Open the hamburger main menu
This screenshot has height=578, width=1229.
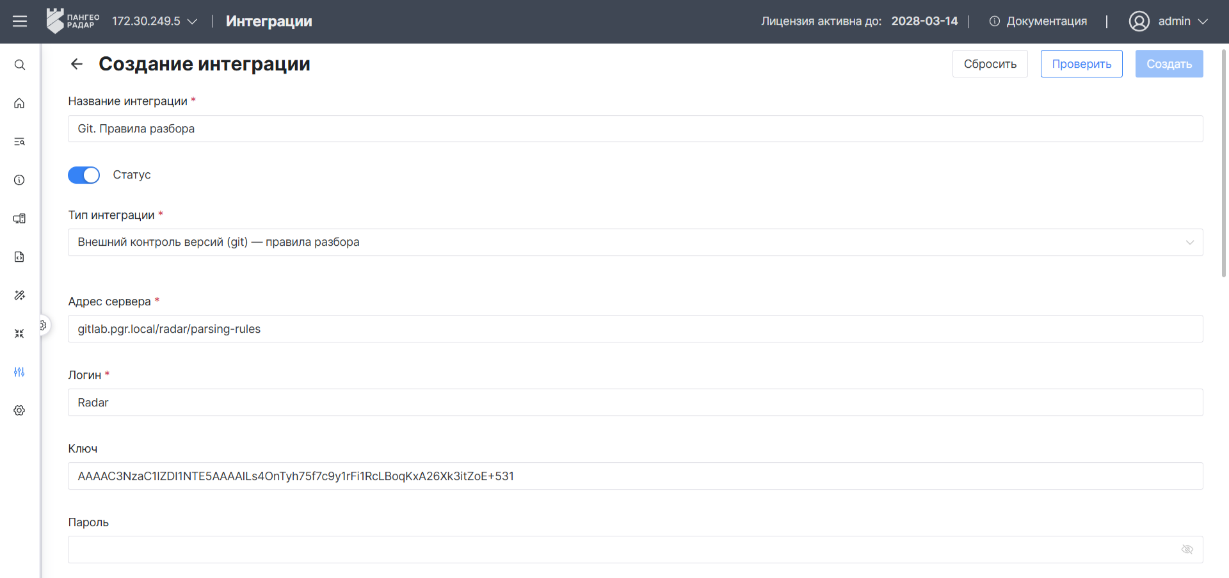pos(20,21)
